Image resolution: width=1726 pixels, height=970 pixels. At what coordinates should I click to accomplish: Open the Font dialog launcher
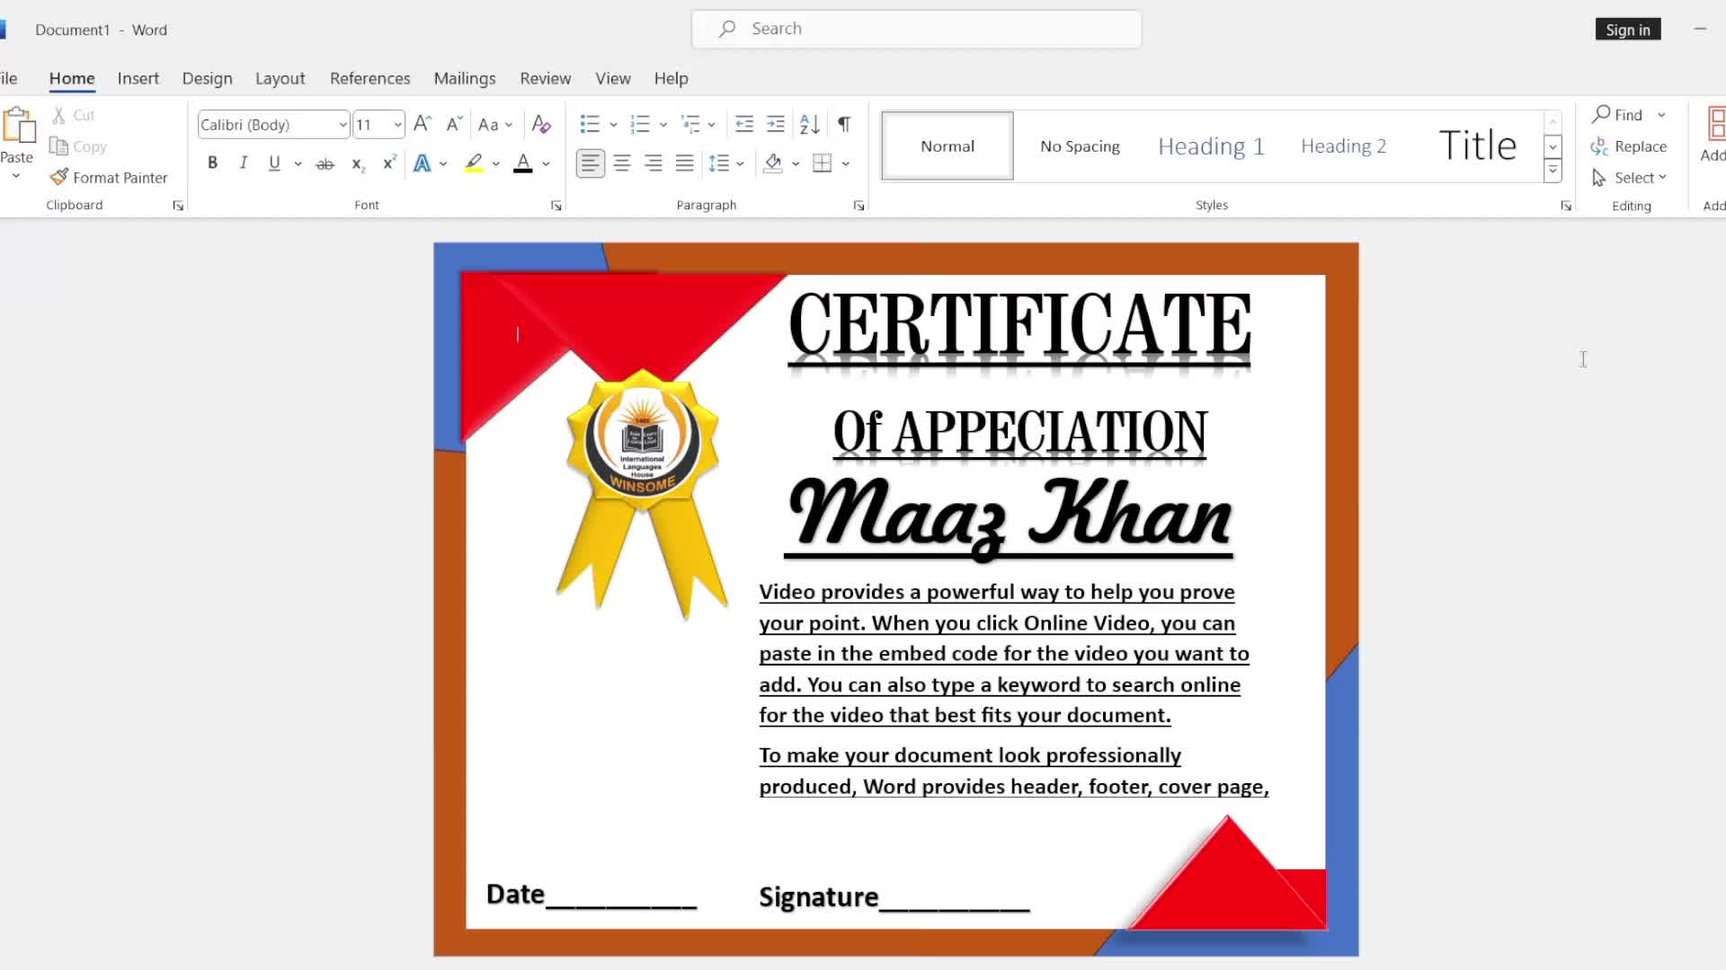coord(556,206)
